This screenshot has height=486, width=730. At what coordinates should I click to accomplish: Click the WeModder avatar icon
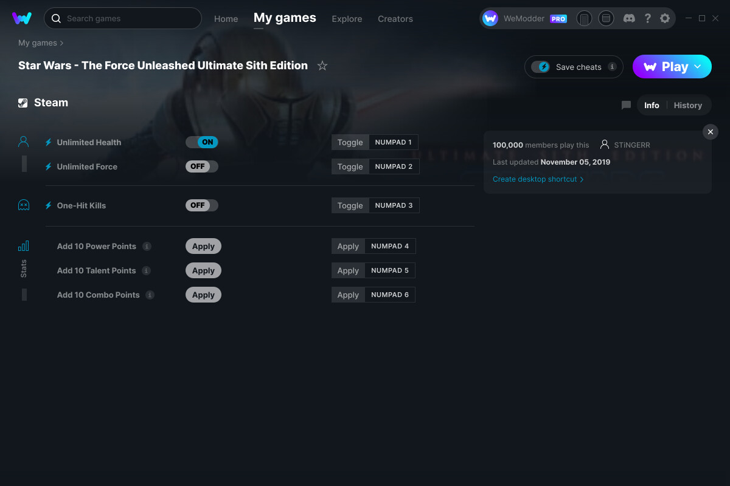490,18
